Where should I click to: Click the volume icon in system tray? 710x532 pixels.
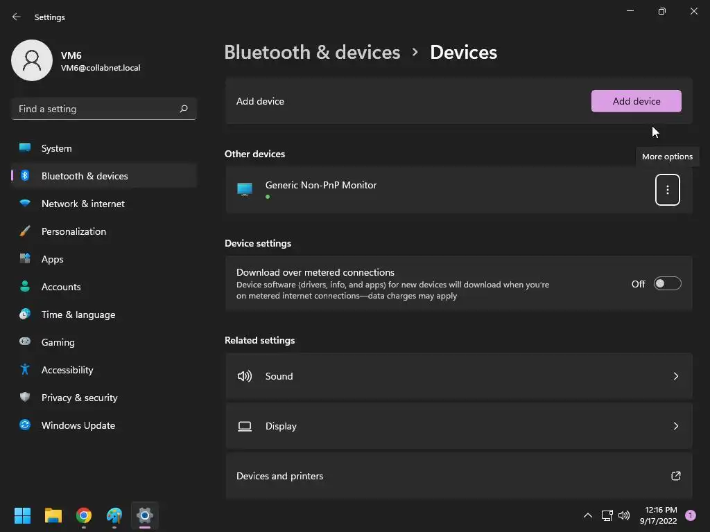click(x=624, y=515)
